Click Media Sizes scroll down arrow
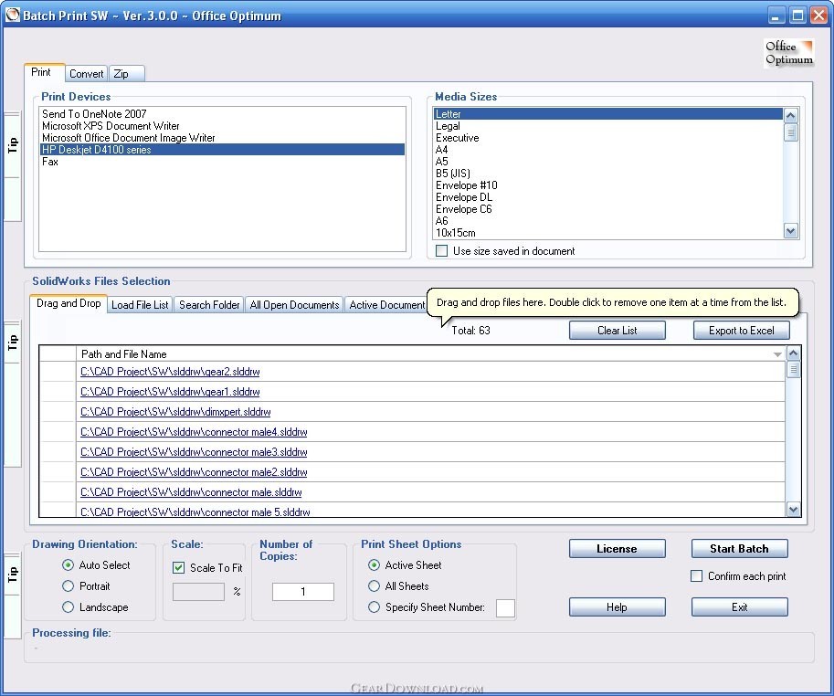The width and height of the screenshot is (834, 696). 791,231
